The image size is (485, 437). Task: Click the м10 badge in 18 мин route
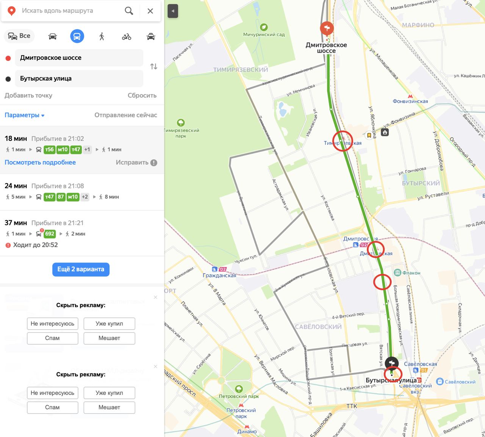pos(63,149)
